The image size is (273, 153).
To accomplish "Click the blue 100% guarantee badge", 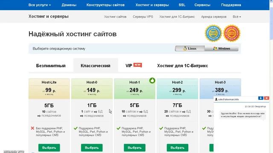I will point(213,33).
